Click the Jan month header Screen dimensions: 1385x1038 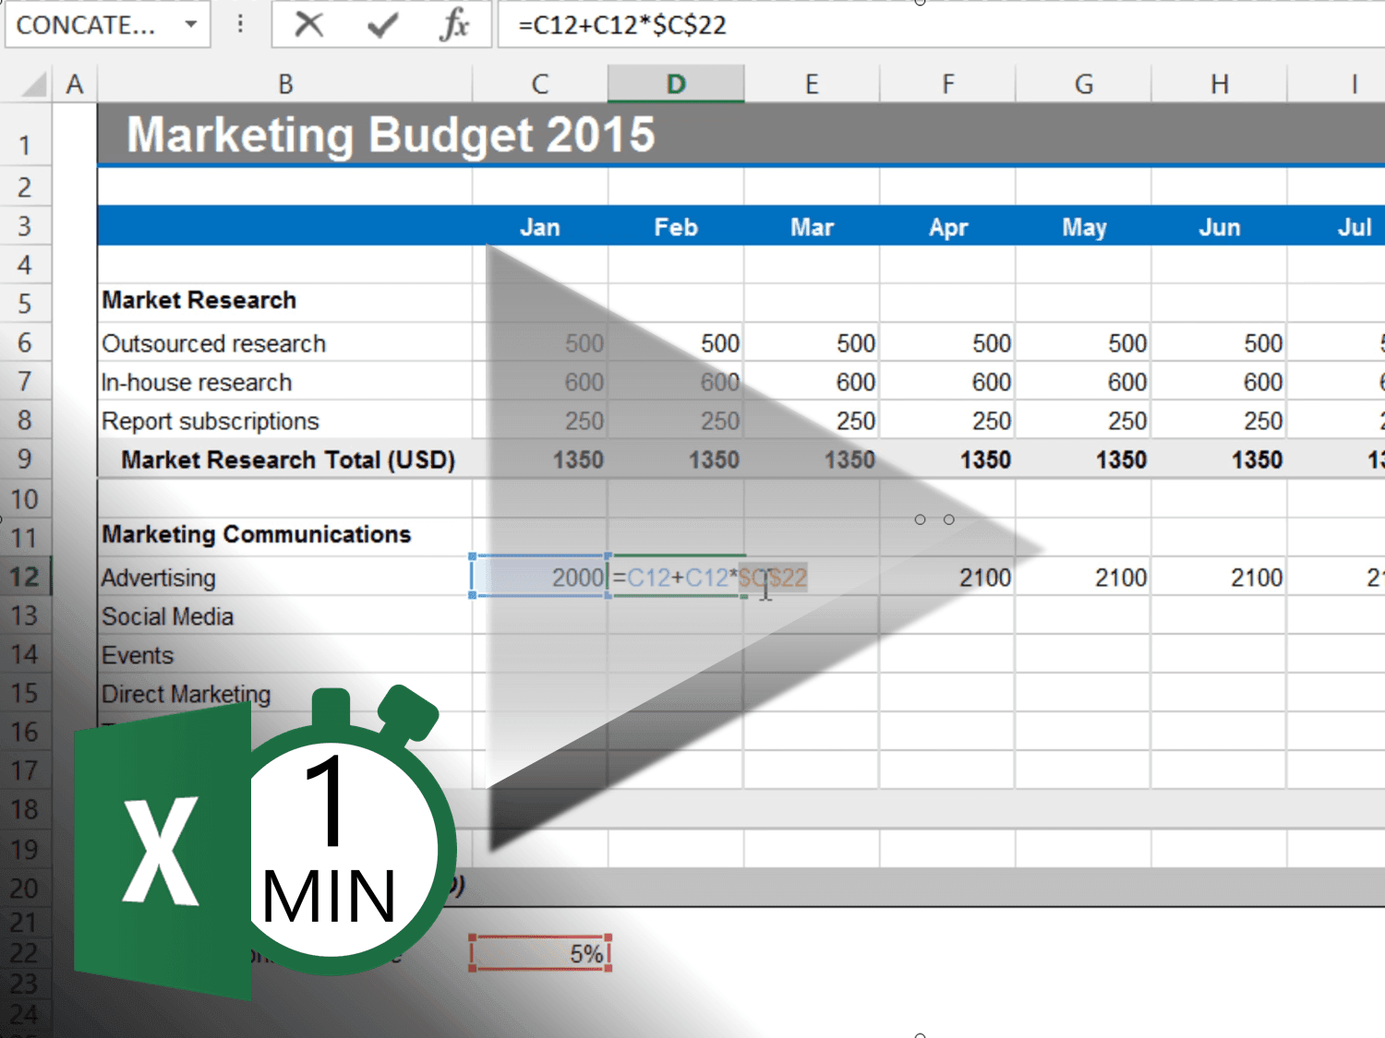pyautogui.click(x=540, y=227)
